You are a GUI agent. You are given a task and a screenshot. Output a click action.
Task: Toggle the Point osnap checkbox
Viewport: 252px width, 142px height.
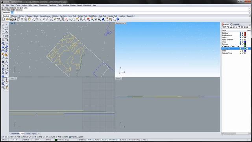[15, 137]
